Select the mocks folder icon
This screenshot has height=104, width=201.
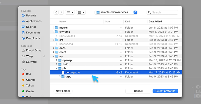[x=57, y=28]
